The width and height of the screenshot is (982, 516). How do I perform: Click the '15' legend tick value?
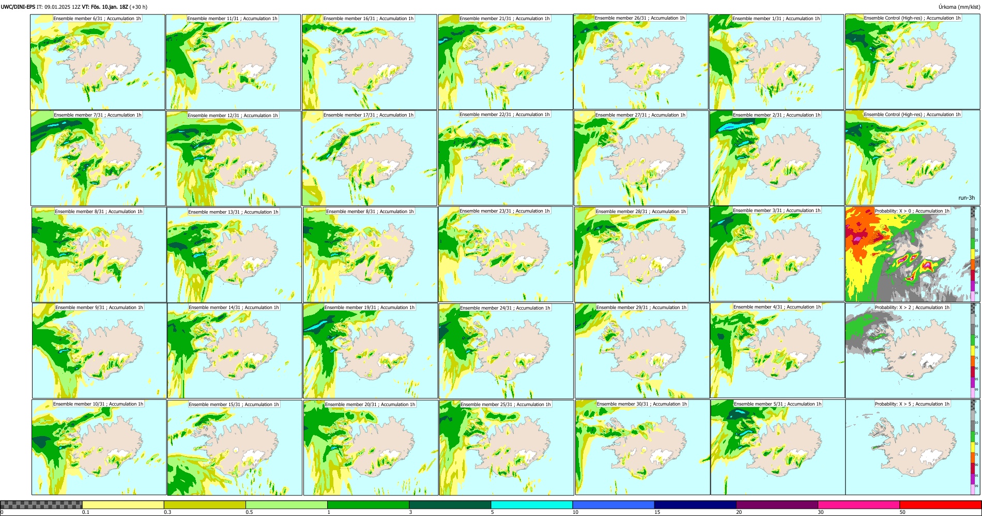(657, 512)
